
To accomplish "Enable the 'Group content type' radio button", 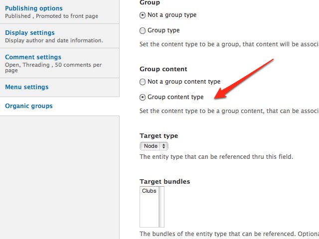I will tap(143, 98).
